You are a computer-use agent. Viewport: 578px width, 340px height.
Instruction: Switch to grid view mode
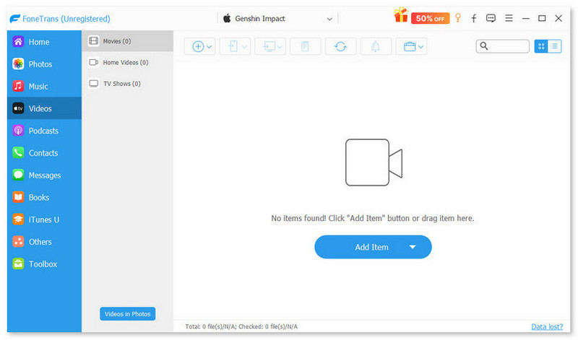[540, 46]
